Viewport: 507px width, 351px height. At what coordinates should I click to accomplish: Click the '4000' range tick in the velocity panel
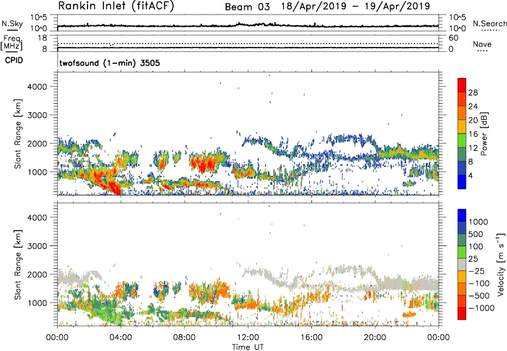[37, 217]
